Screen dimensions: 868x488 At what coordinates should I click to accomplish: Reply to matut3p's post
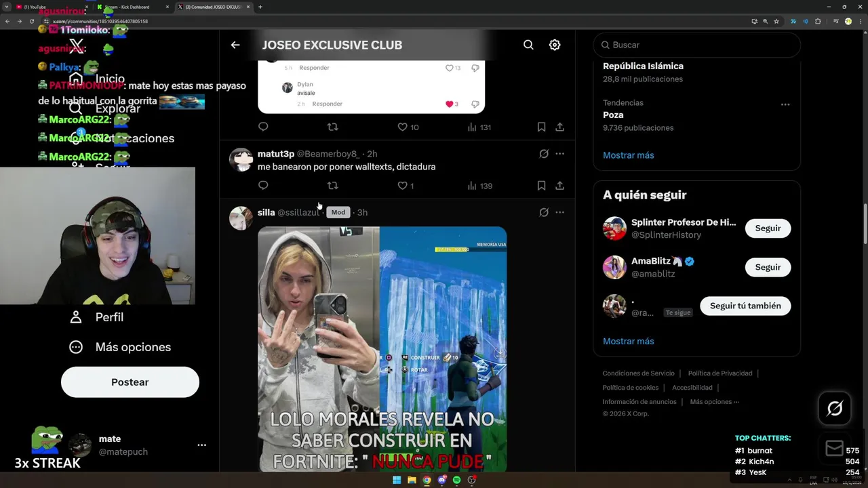(263, 186)
